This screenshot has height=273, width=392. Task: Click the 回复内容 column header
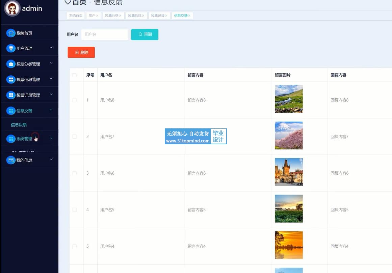338,75
